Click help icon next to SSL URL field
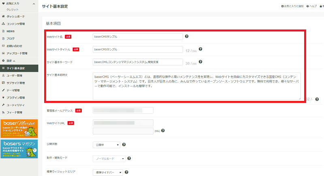324x176 pixels. (163, 130)
